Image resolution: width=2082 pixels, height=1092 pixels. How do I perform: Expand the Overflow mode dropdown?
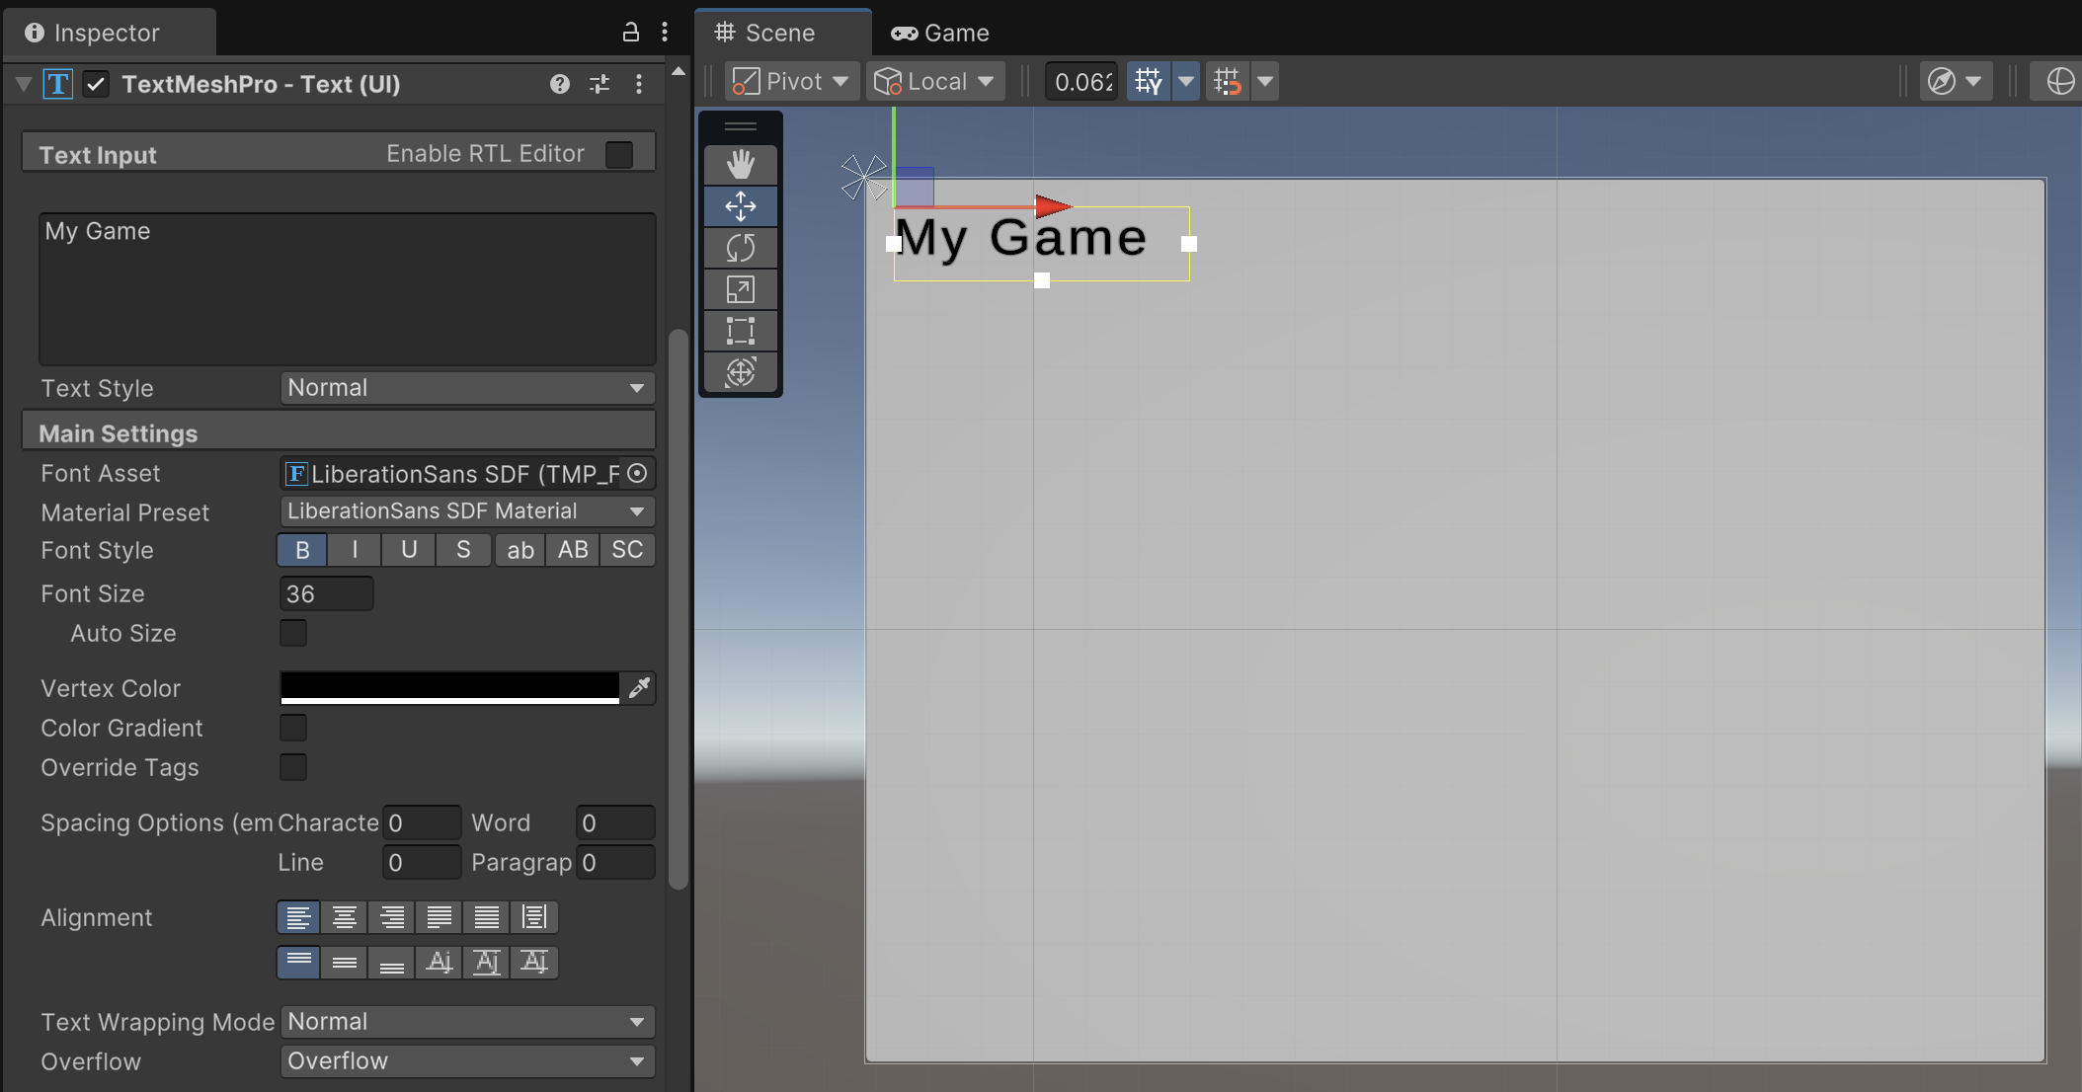[x=466, y=1061]
